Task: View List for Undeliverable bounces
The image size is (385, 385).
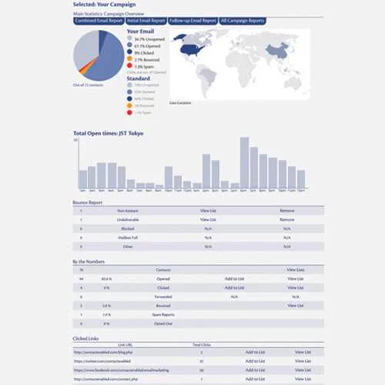Action: coord(208,219)
